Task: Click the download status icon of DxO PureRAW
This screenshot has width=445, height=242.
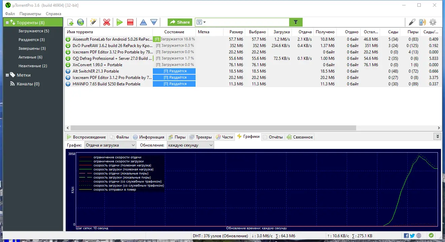Action: [x=68, y=46]
